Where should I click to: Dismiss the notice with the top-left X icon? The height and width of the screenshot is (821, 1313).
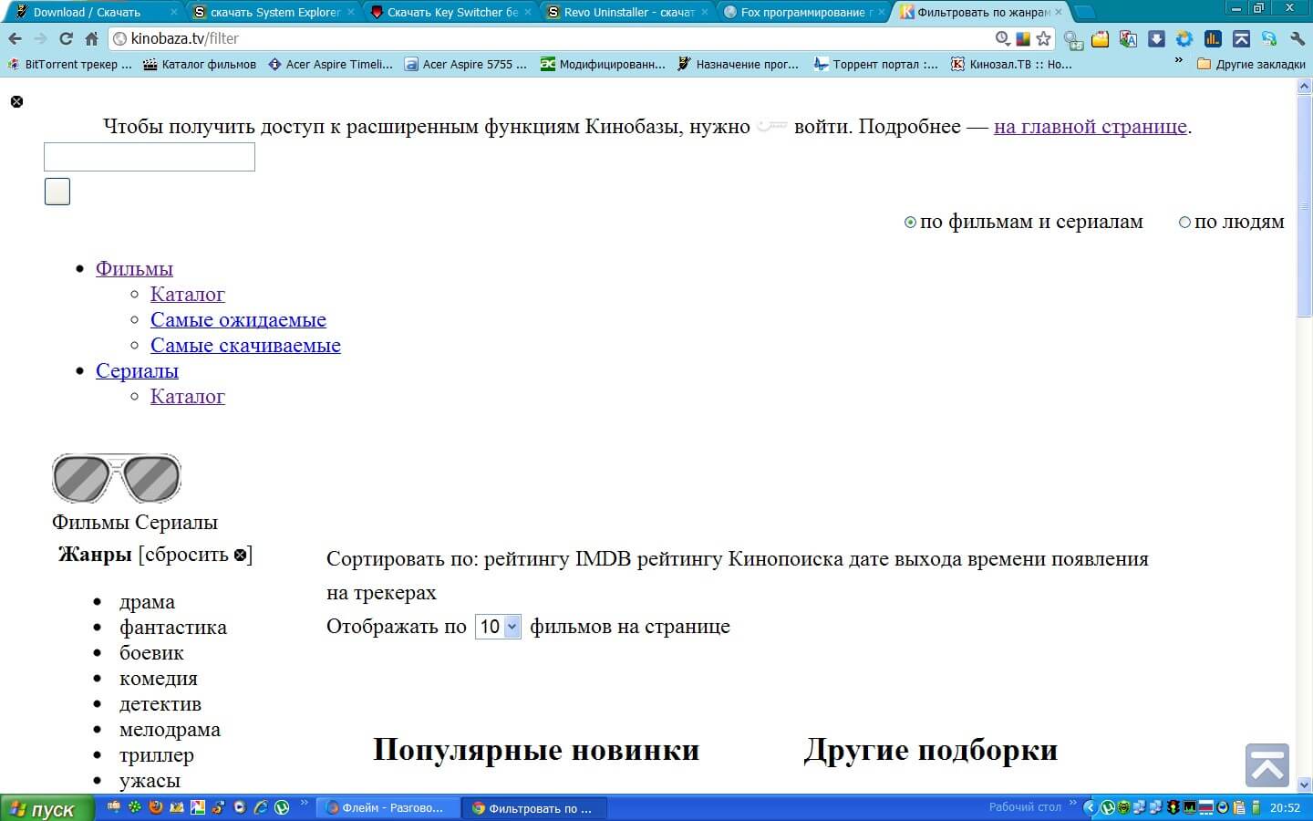pyautogui.click(x=16, y=101)
